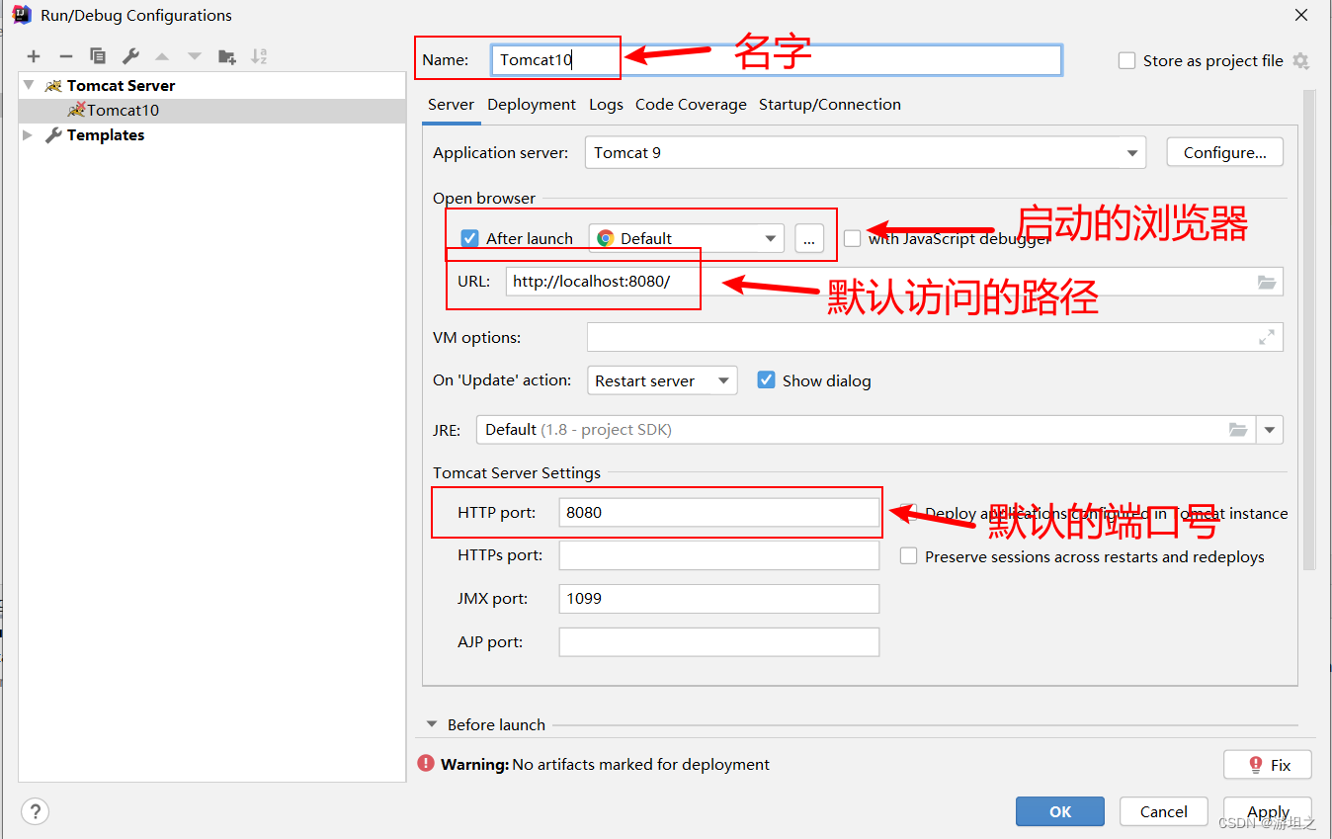Viewport: 1332px width, 839px height.
Task: Move configuration down arrow
Action: coord(195,57)
